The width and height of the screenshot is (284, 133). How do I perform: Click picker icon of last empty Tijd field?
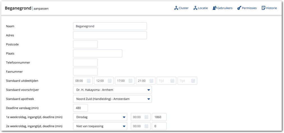(x=193, y=81)
